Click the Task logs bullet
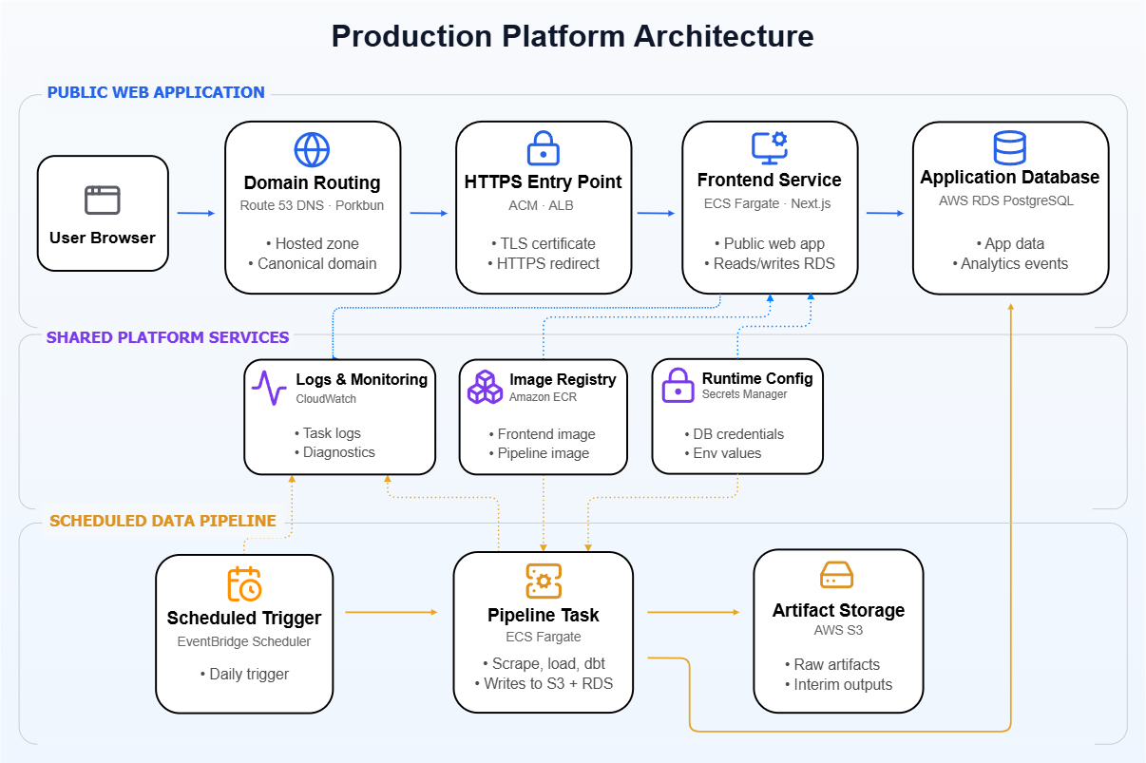The image size is (1146, 763). (x=327, y=432)
